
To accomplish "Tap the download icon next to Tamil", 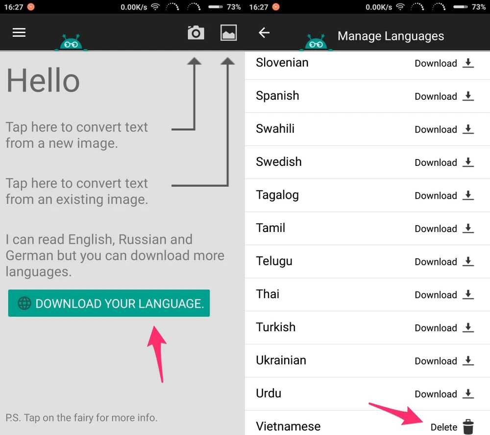I will point(468,229).
